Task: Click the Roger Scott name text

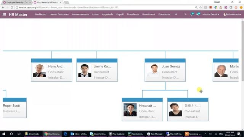Action: pos(11,106)
